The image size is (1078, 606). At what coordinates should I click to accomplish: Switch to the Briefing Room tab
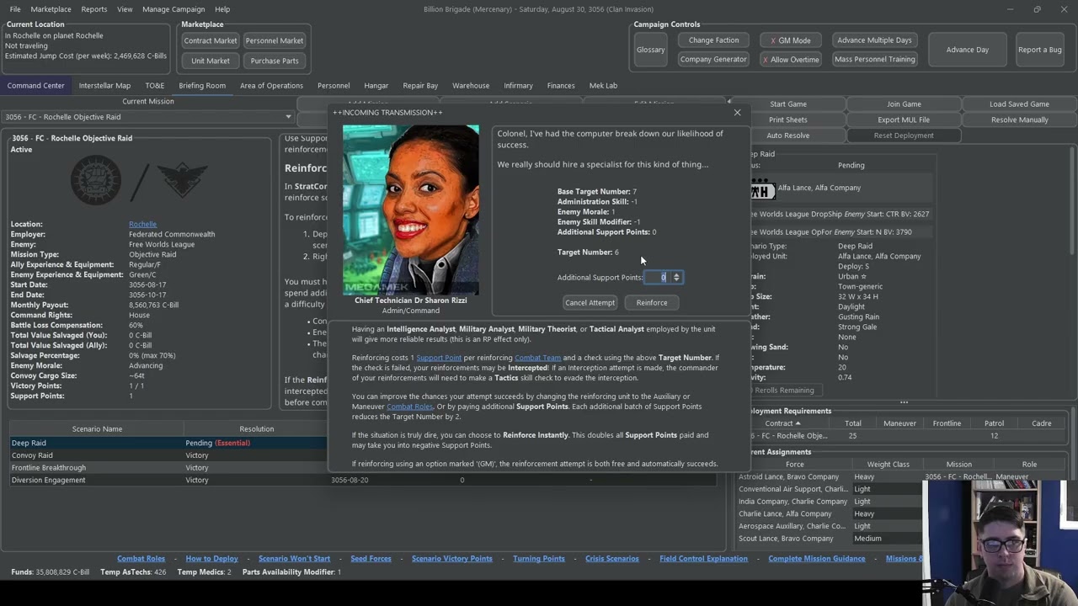pyautogui.click(x=202, y=85)
